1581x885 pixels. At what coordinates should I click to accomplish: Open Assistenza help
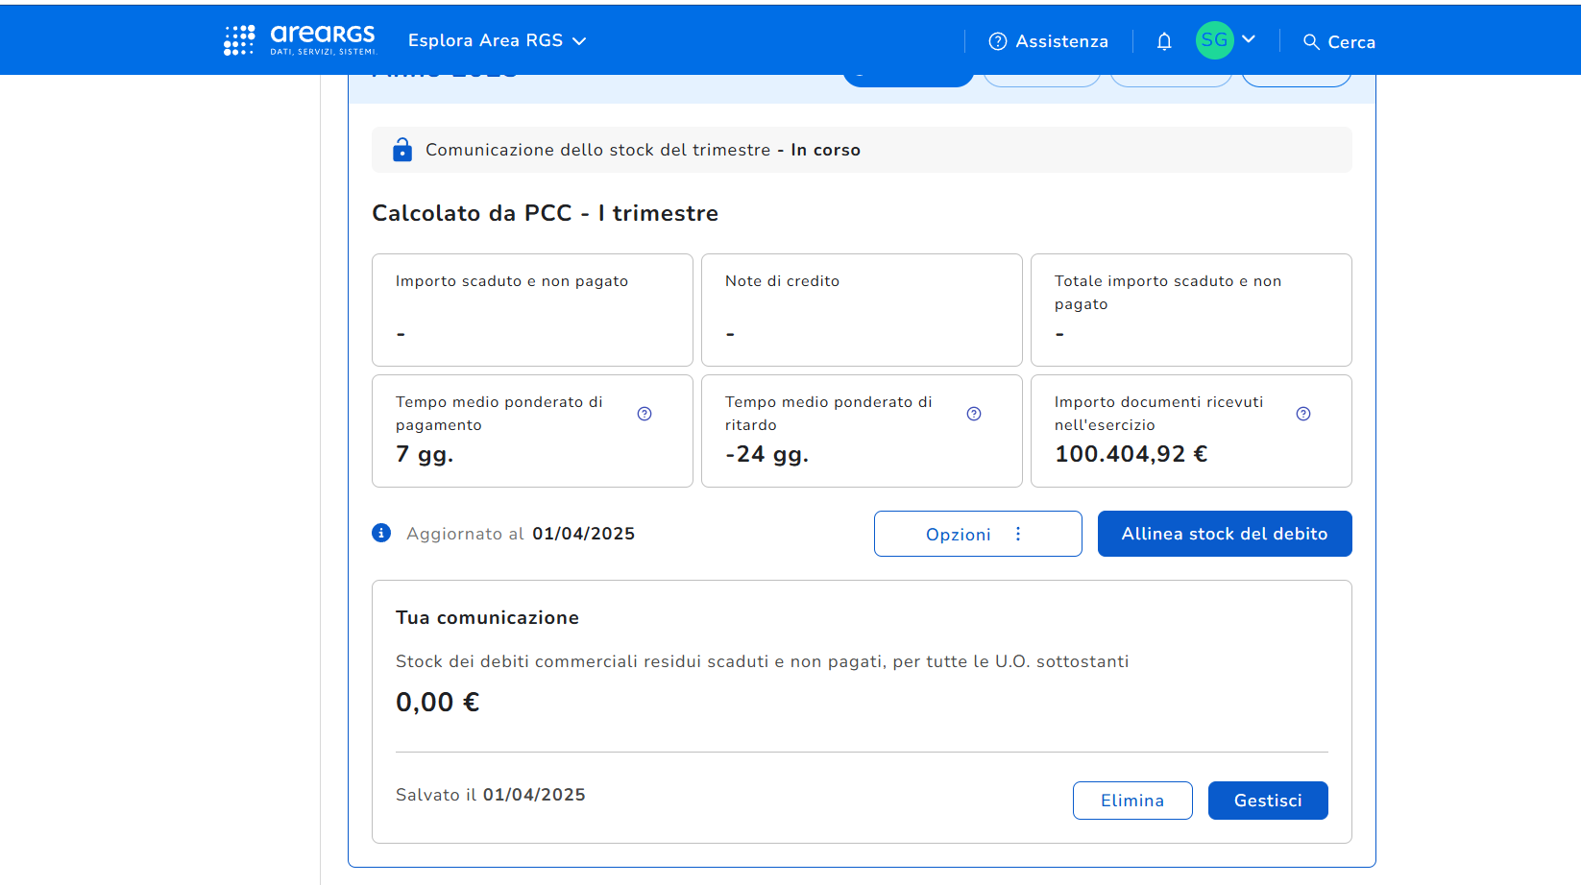coord(1048,41)
